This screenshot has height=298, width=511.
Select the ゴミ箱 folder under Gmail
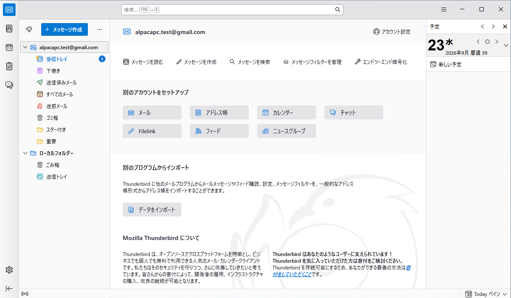pos(64,118)
